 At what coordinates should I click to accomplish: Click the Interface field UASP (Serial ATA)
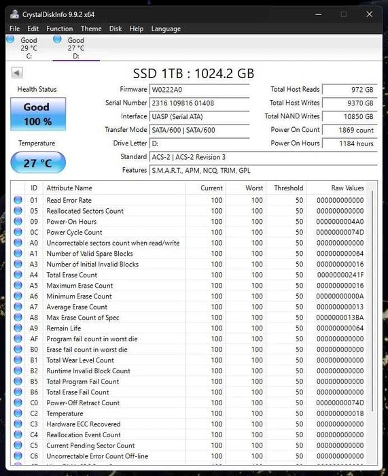coord(199,116)
